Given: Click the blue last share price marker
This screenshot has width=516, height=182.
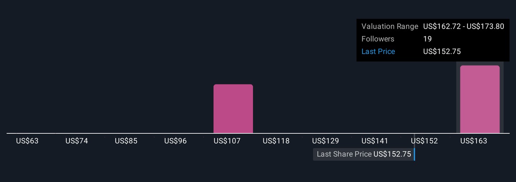Looking at the screenshot, I should pos(414,154).
